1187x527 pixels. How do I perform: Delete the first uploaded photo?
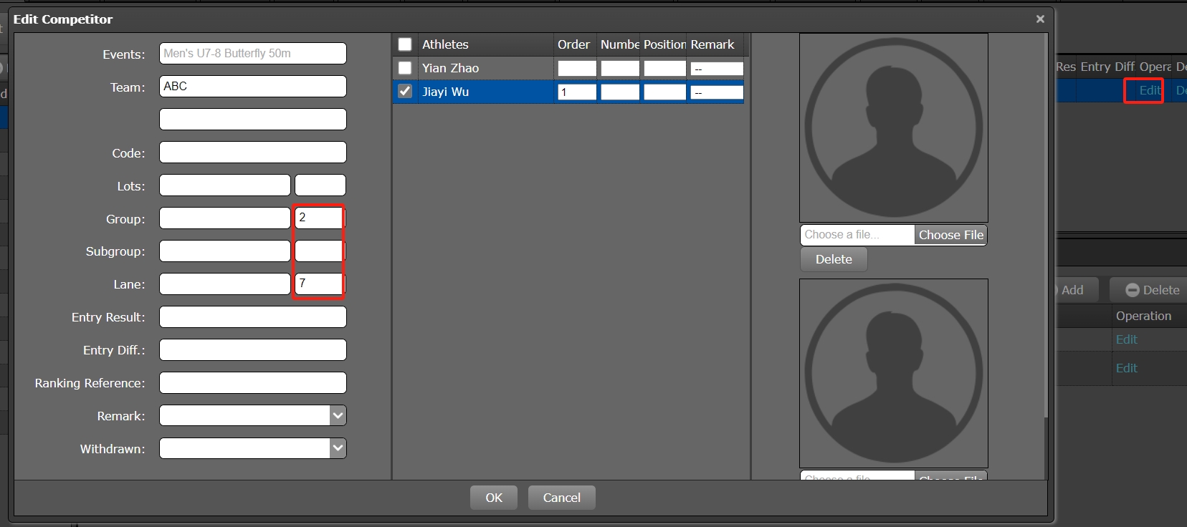pos(834,259)
